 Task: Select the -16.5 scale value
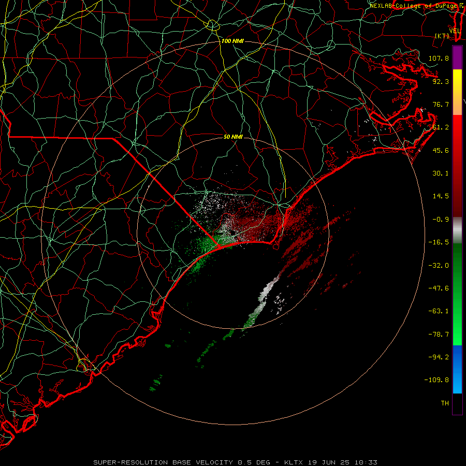pyautogui.click(x=439, y=242)
